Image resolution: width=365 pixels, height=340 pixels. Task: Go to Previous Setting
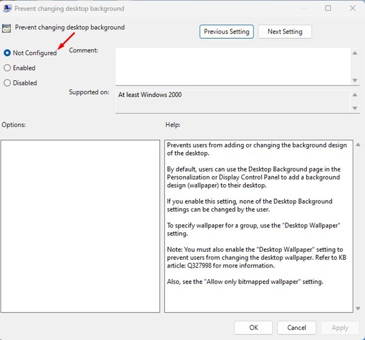click(x=226, y=32)
